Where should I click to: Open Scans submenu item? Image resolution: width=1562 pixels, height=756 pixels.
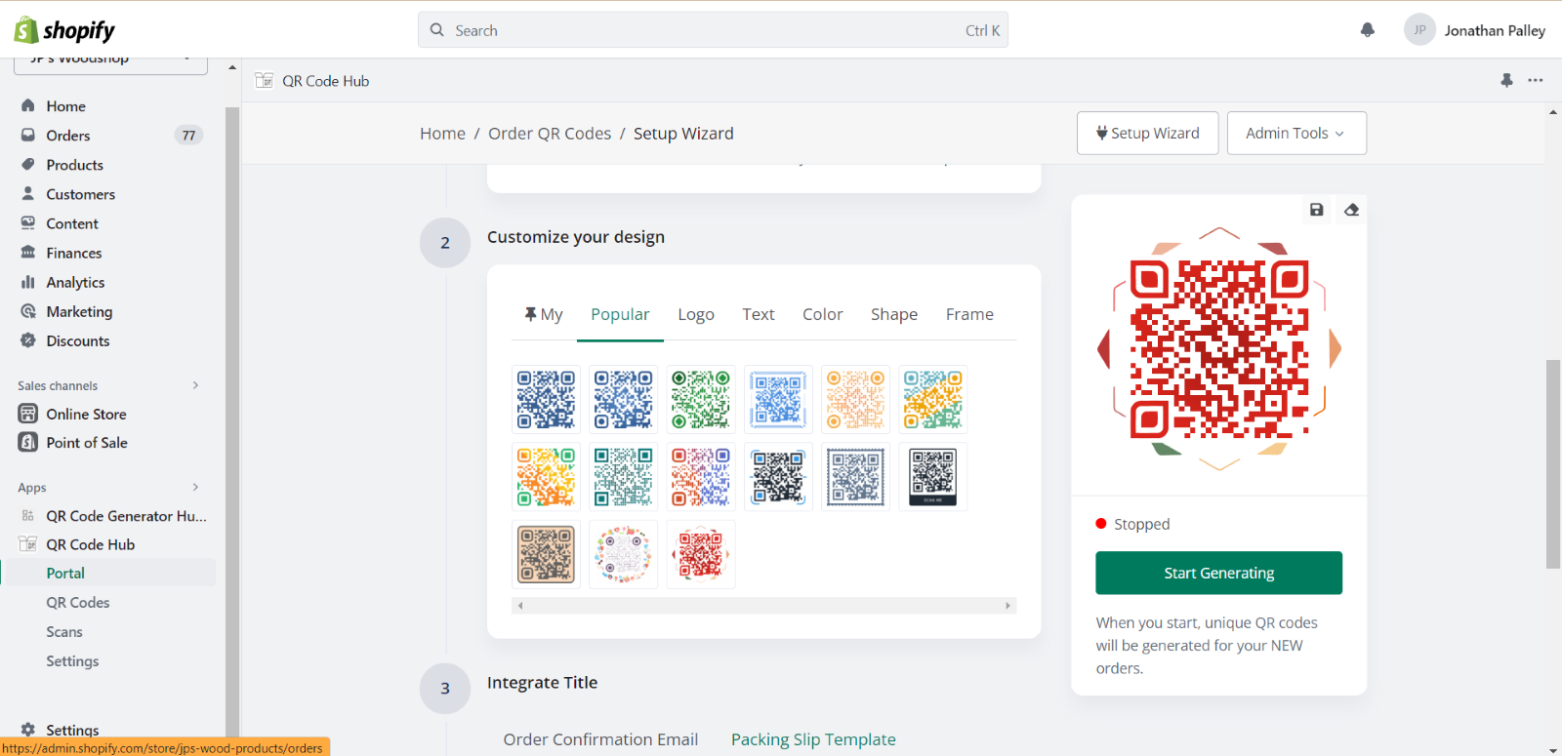[x=64, y=632]
